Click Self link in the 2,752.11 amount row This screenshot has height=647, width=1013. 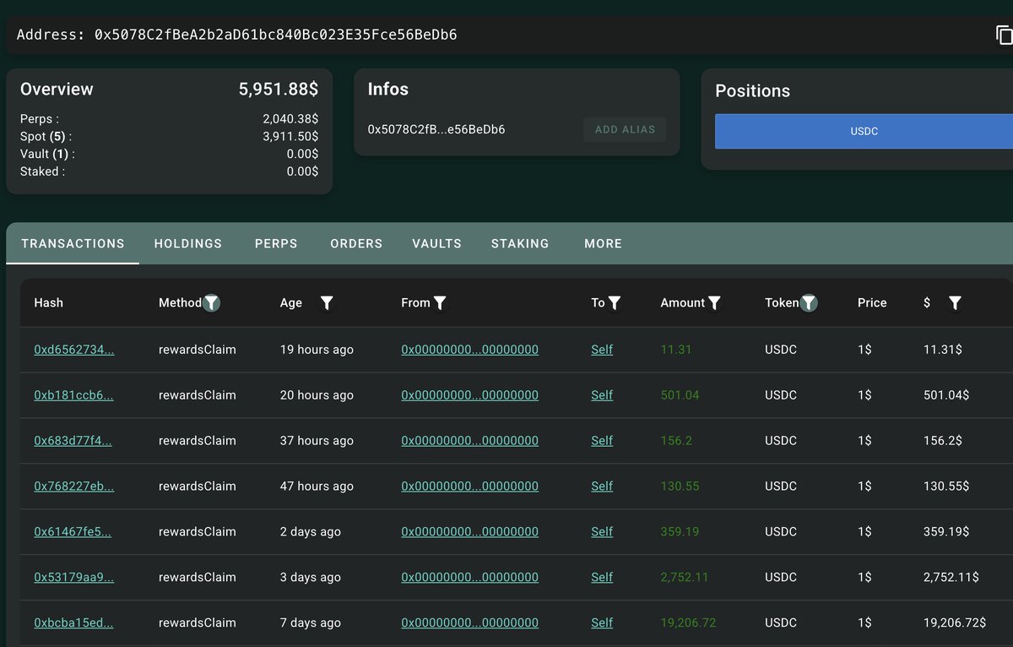pyautogui.click(x=602, y=578)
